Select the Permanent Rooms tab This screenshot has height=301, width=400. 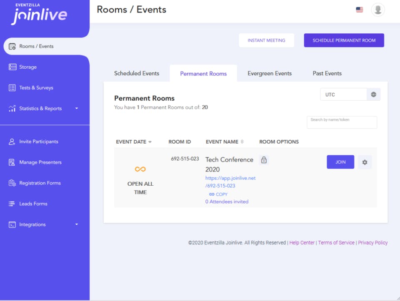click(x=203, y=74)
